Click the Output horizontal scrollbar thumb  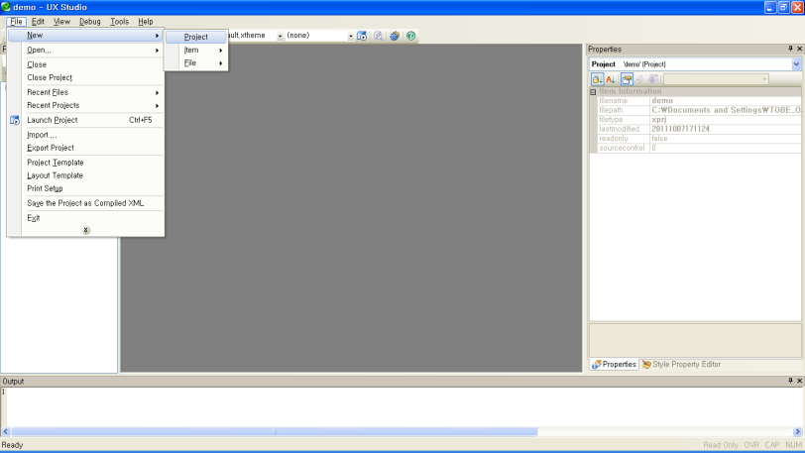coord(275,431)
